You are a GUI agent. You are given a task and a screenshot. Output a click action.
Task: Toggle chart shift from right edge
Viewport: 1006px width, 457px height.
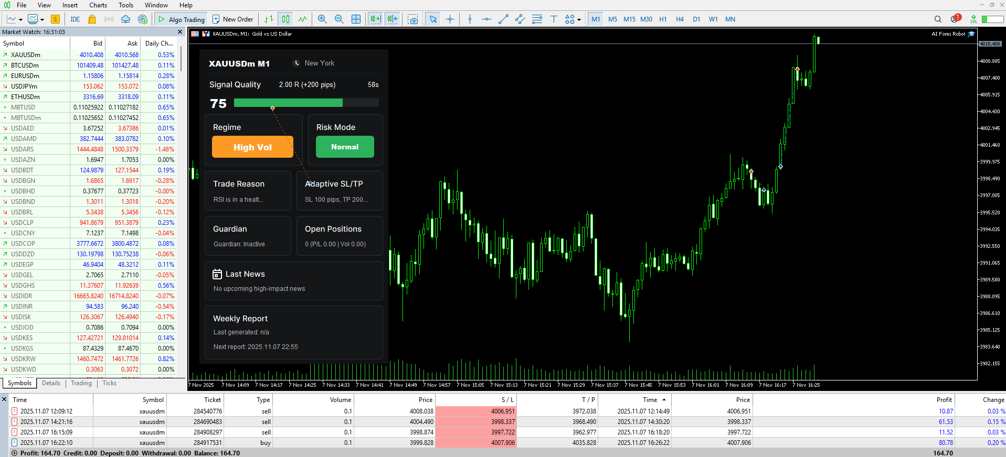(x=393, y=19)
